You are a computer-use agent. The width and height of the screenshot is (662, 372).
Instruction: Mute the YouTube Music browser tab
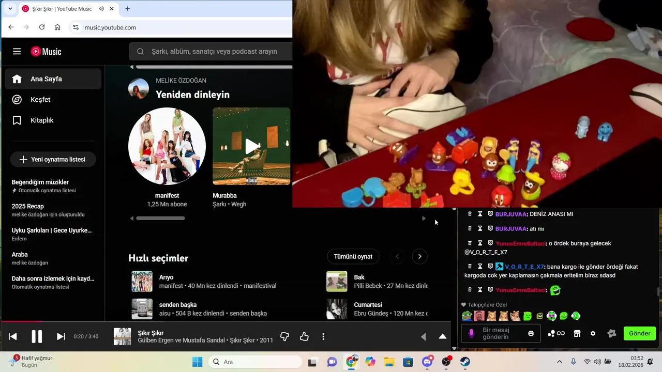[x=101, y=9]
